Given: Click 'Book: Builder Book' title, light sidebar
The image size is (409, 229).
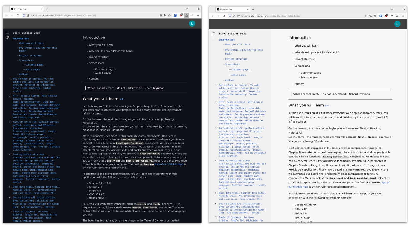Looking at the screenshot, I should click(x=232, y=34).
